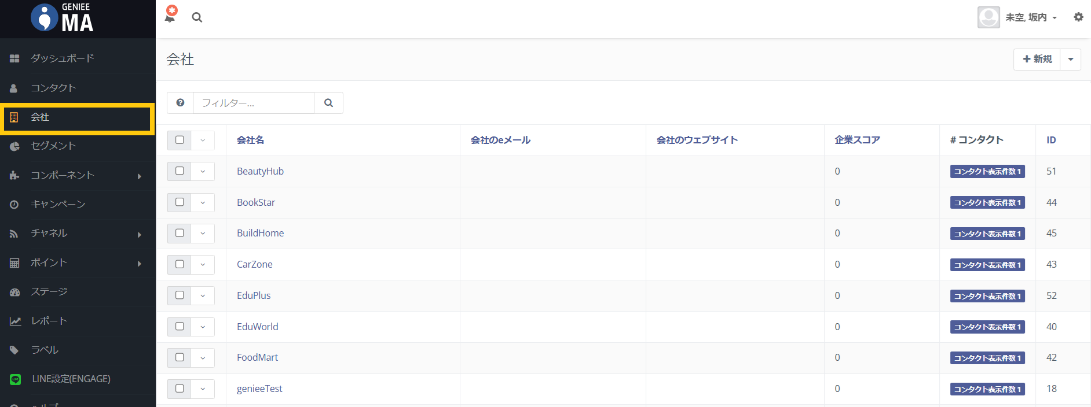
Task: Check the BeautyHub row checkbox
Action: point(180,171)
